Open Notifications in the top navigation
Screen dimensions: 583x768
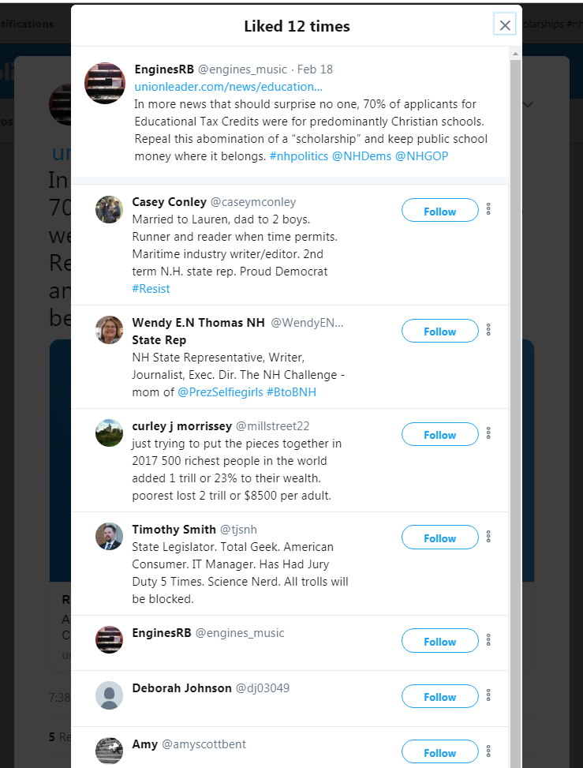click(x=28, y=24)
